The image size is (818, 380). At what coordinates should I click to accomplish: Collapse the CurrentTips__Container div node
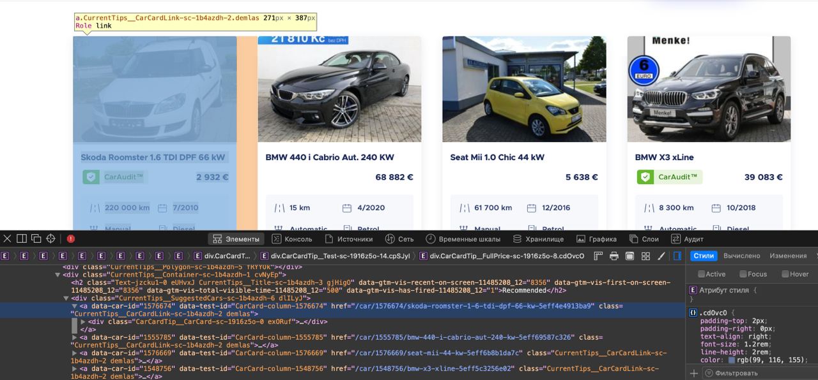click(x=58, y=275)
